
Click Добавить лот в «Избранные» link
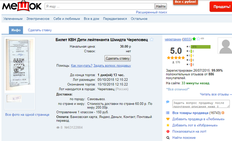coord(195,125)
